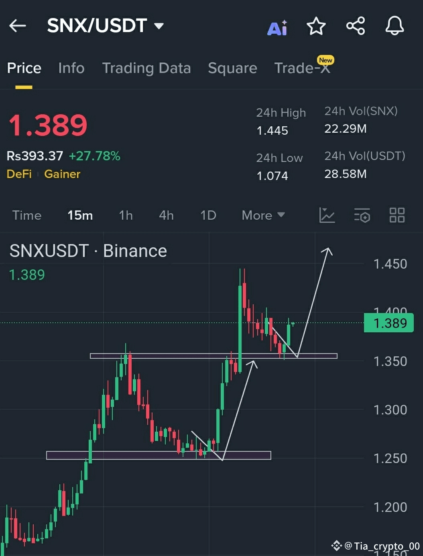Tap the Rs393.37 converted price

[35, 156]
